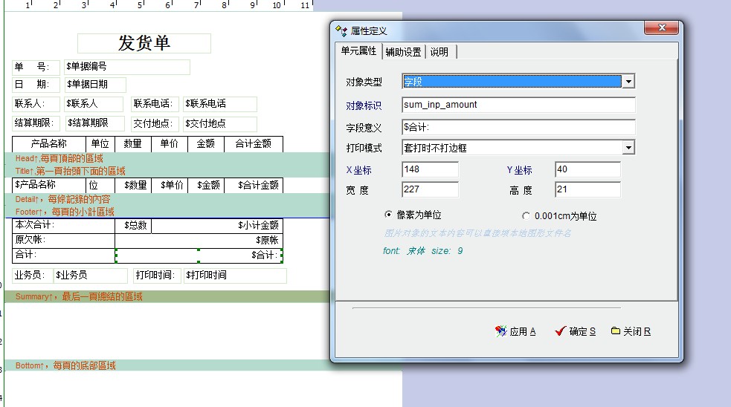Image resolution: width=731 pixels, height=407 pixels.
Task: Click the 属性定义 title bar icon
Action: (x=342, y=30)
